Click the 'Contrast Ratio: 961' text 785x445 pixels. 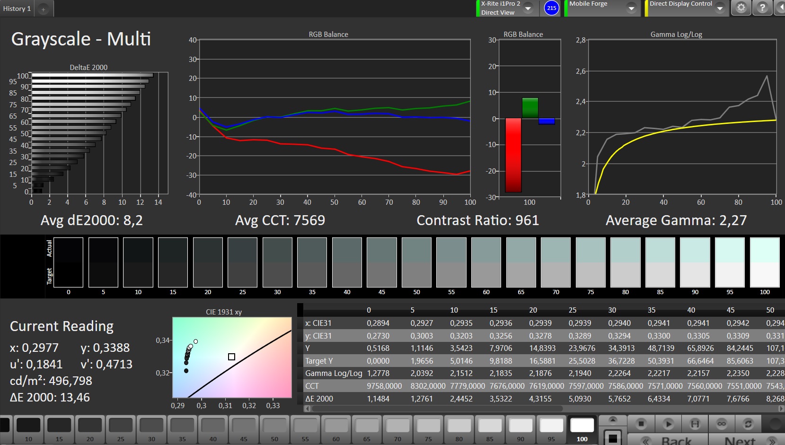[x=477, y=220]
